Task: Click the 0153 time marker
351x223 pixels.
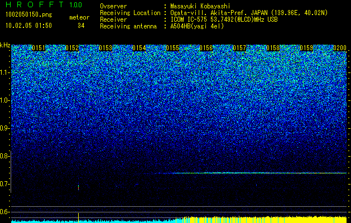Action: tap(105, 48)
